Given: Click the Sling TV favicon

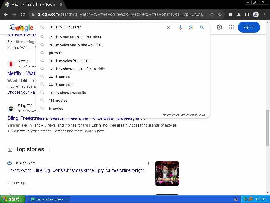Looking at the screenshot, I should pos(11,109).
